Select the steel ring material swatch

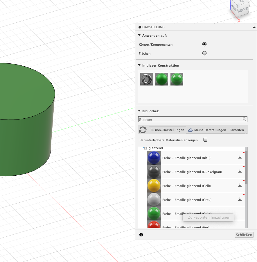[146, 79]
